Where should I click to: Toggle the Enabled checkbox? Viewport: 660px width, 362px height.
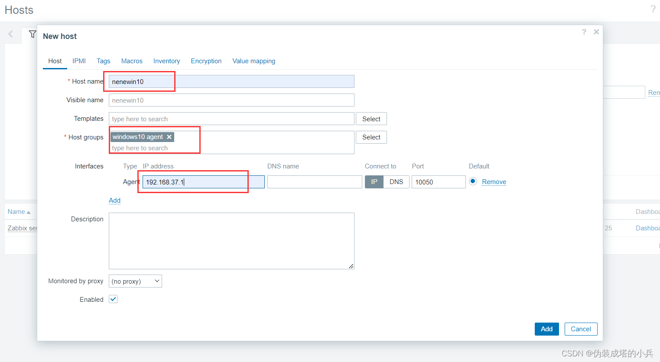(113, 299)
